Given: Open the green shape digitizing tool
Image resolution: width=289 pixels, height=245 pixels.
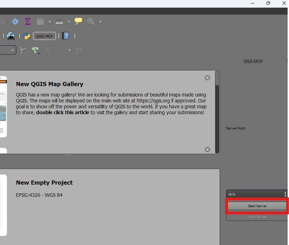Looking at the screenshot, I should [35, 50].
